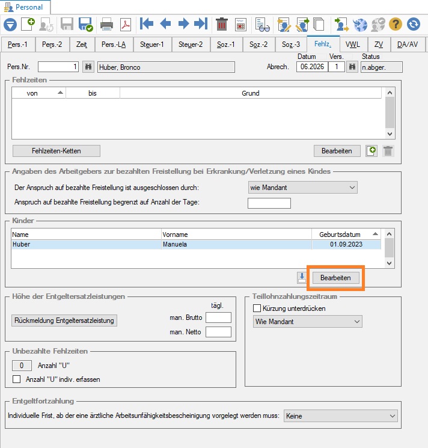Image resolution: width=428 pixels, height=448 pixels.
Task: Click the download arrow icon under Kinder
Action: click(x=302, y=278)
